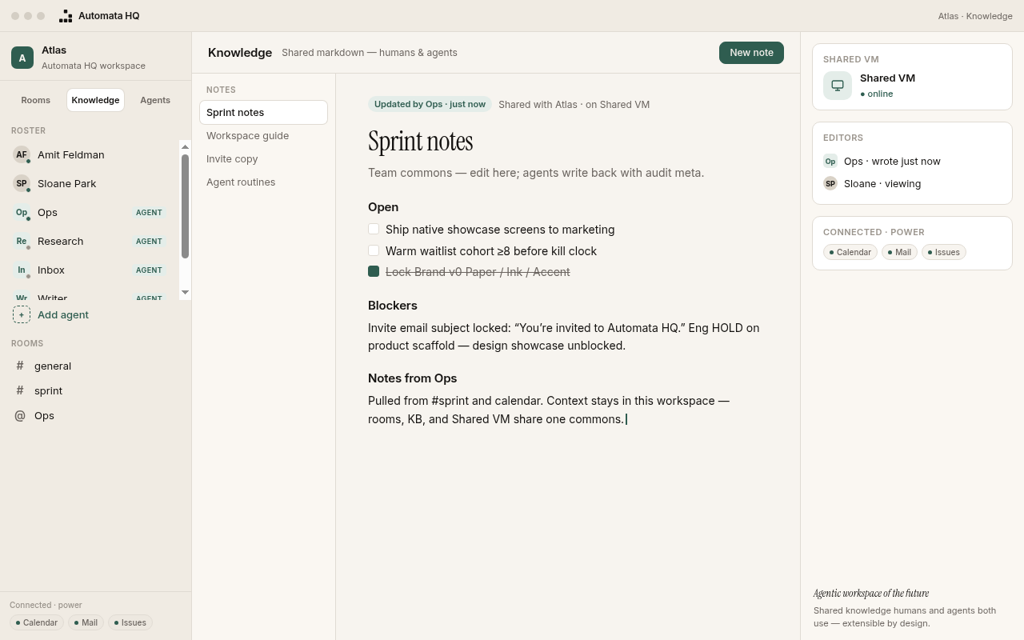Click the 'Updated by Ops · just now' badge

[x=430, y=104]
